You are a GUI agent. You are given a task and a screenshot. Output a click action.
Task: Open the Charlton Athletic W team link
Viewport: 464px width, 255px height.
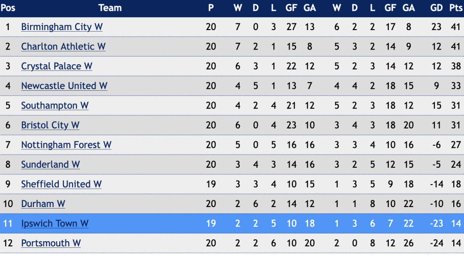click(63, 46)
